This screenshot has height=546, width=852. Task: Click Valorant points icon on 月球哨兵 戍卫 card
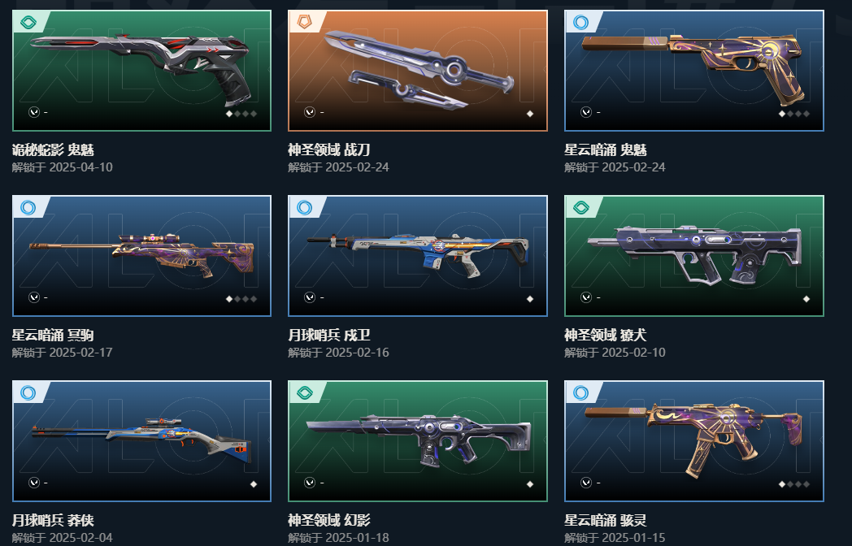pyautogui.click(x=310, y=297)
